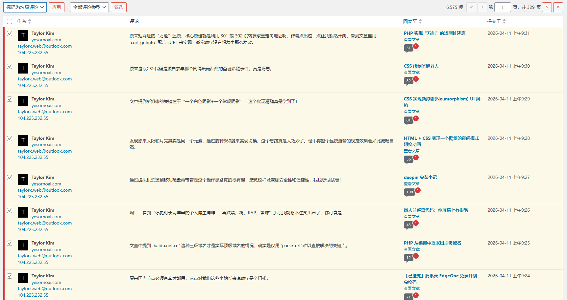Toggle the select-all checkbox in header
Screen dimensions: 567x300
pos(10,21)
